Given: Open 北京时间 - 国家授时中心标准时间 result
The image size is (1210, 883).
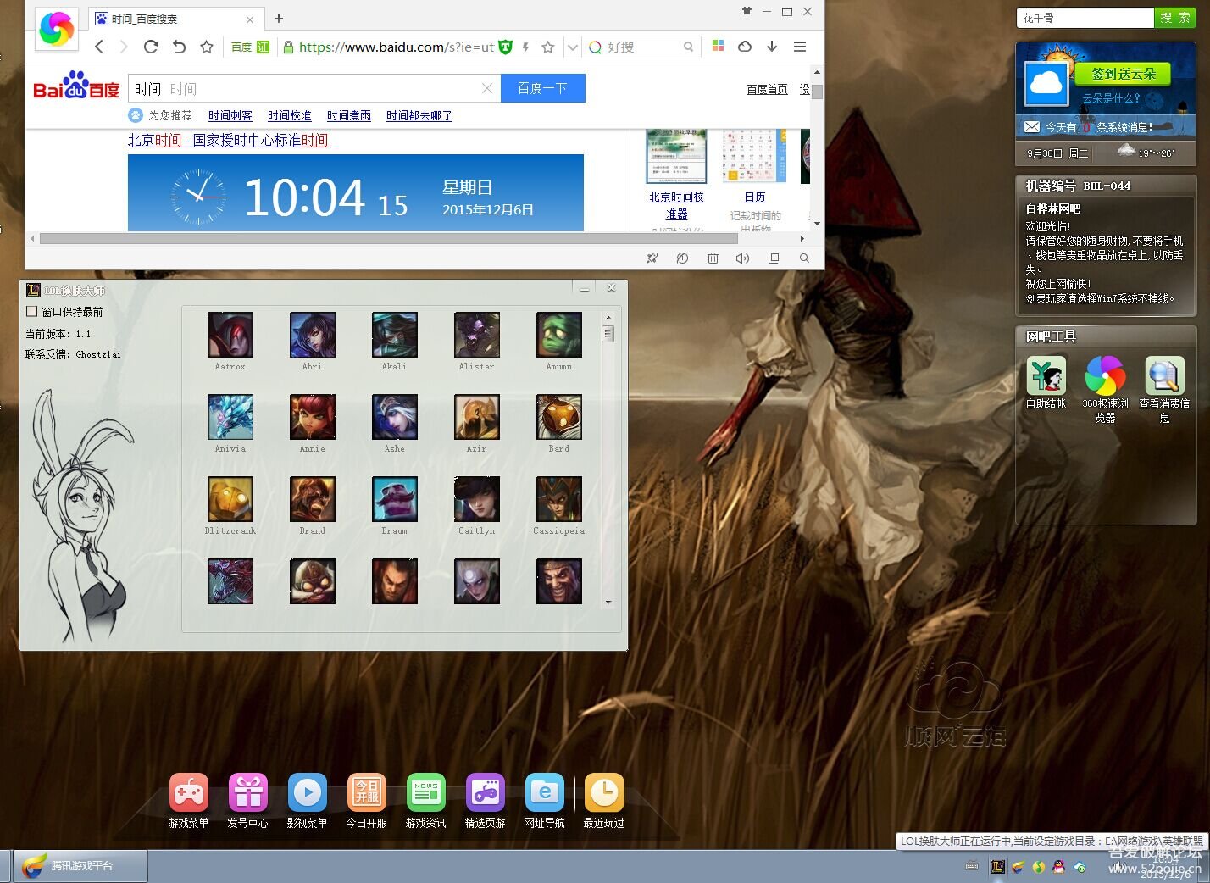Looking at the screenshot, I should (228, 140).
